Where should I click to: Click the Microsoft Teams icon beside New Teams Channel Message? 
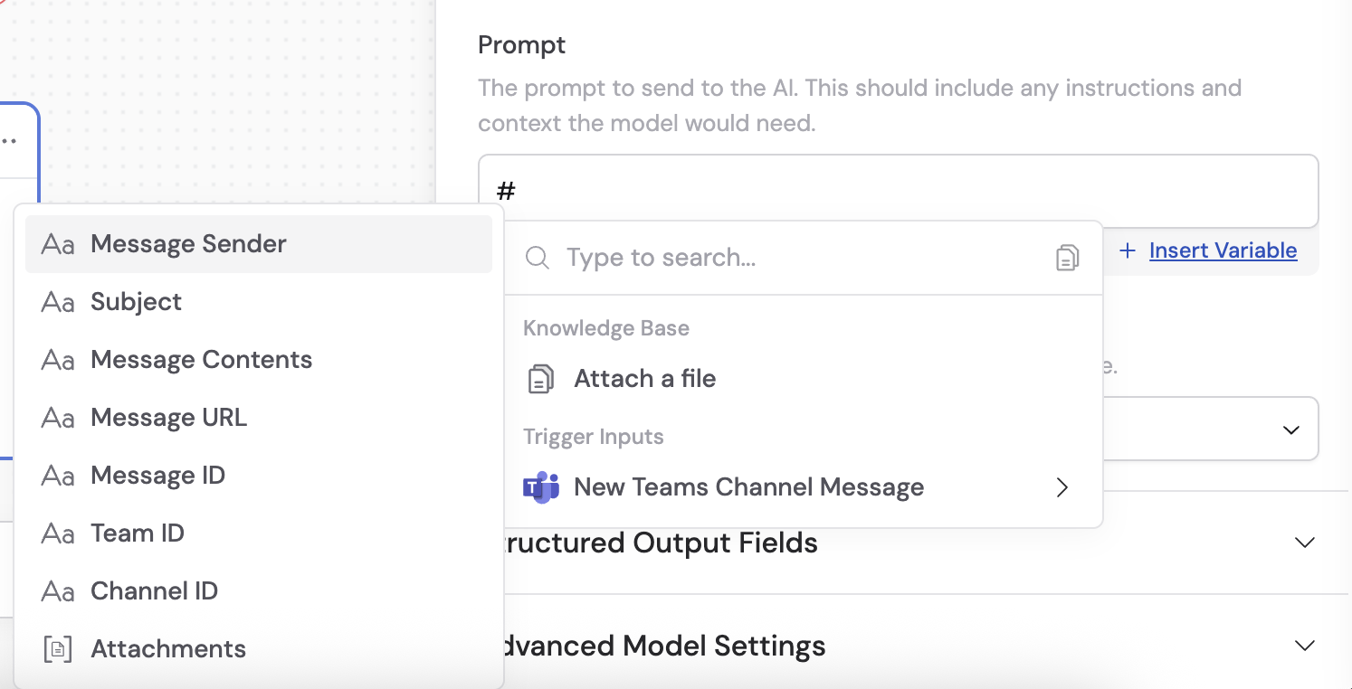click(x=541, y=487)
